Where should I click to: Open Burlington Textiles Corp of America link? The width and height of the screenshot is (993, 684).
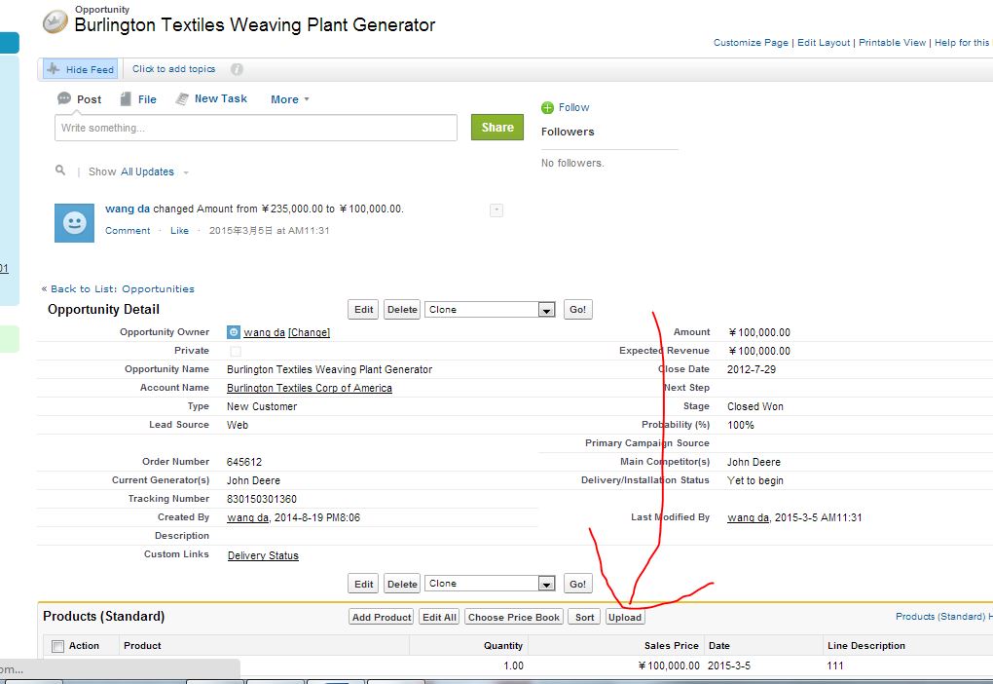(x=310, y=388)
